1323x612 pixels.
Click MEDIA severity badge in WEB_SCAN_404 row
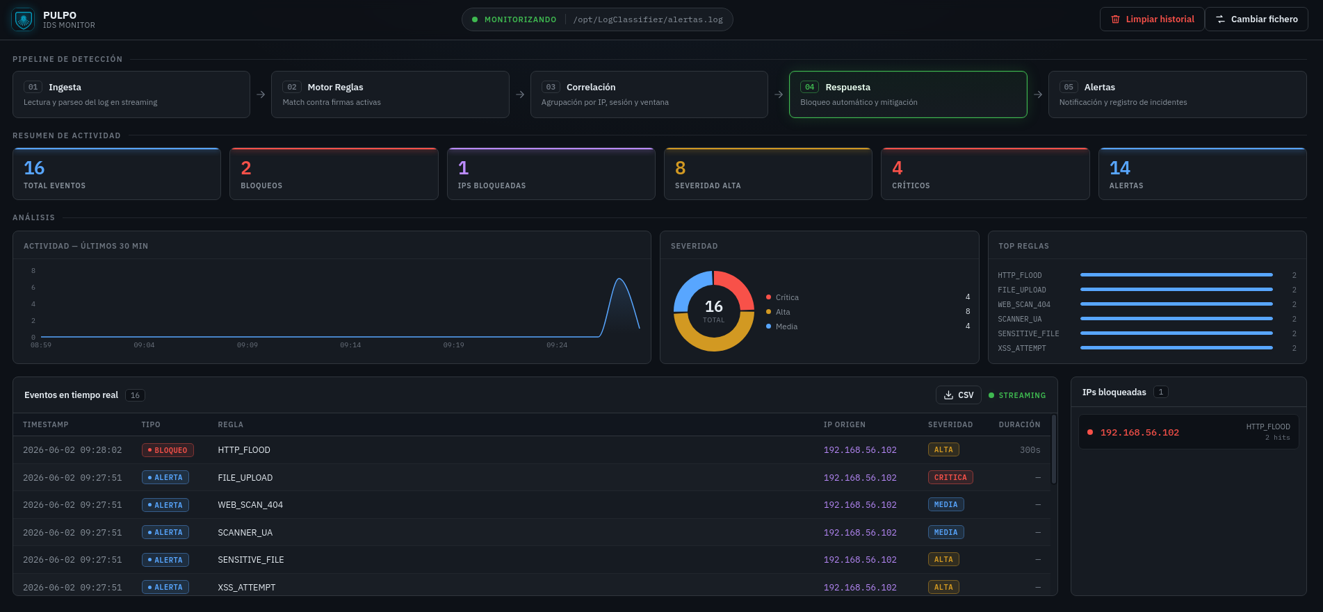[945, 505]
